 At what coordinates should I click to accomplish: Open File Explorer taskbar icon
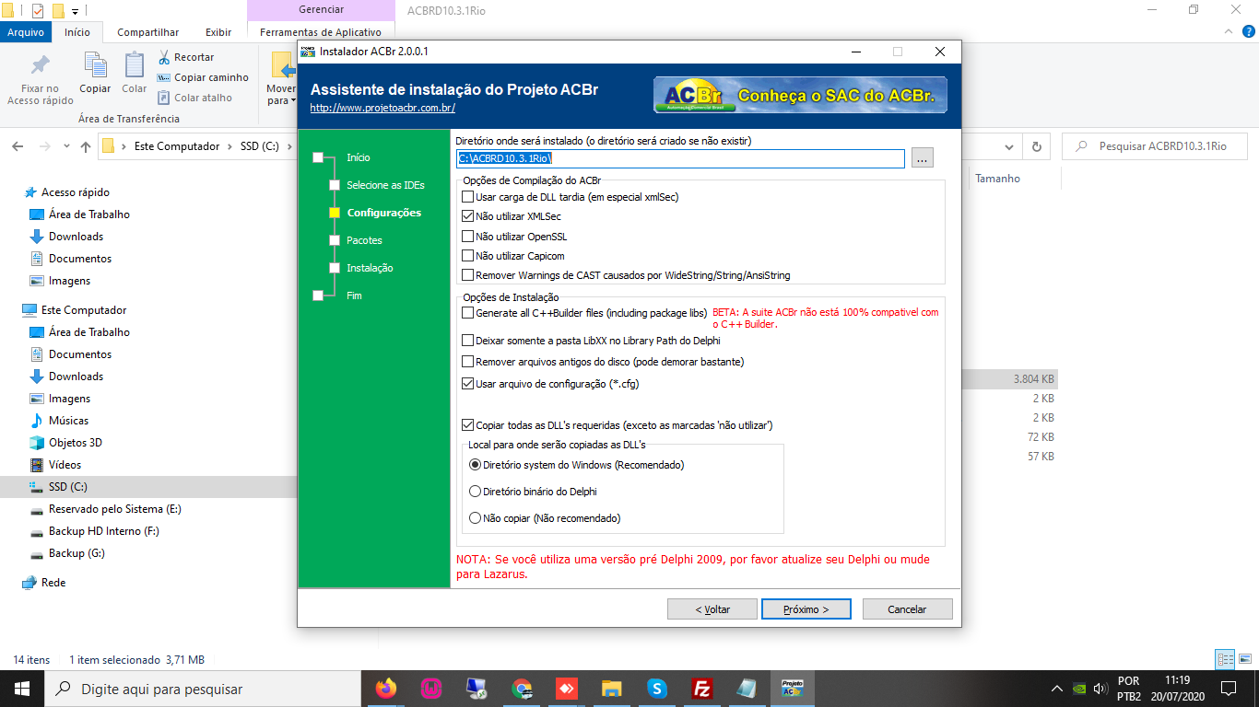coord(612,689)
